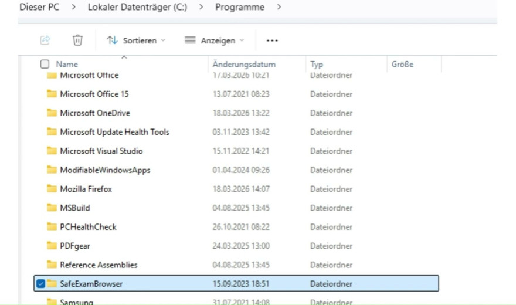This screenshot has height=305, width=516.
Task: Open the Sortieren dropdown
Action: [136, 40]
